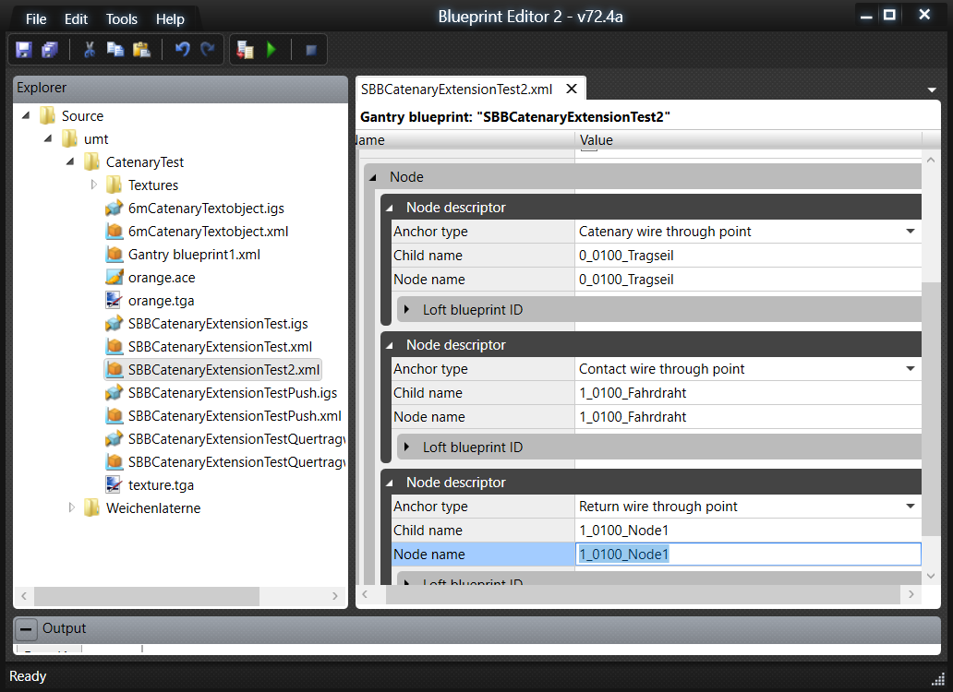
Task: Click the Save All icon
Action: (x=50, y=50)
